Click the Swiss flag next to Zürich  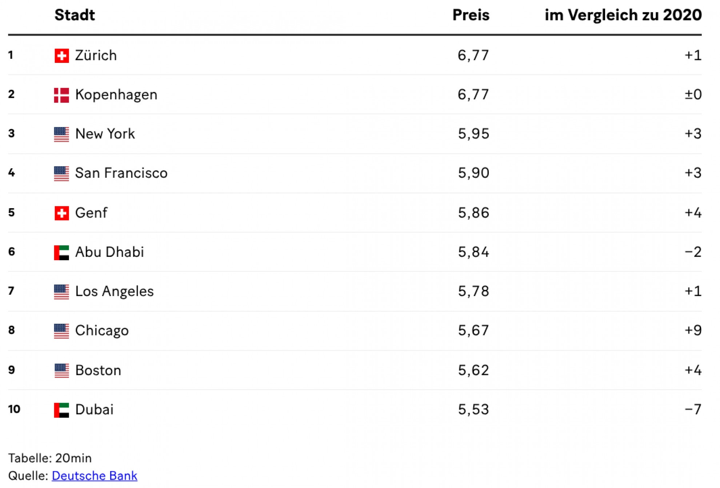point(61,56)
